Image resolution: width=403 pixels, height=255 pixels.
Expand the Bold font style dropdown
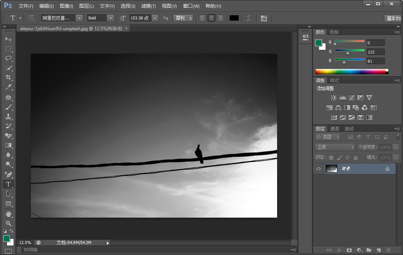pos(110,18)
